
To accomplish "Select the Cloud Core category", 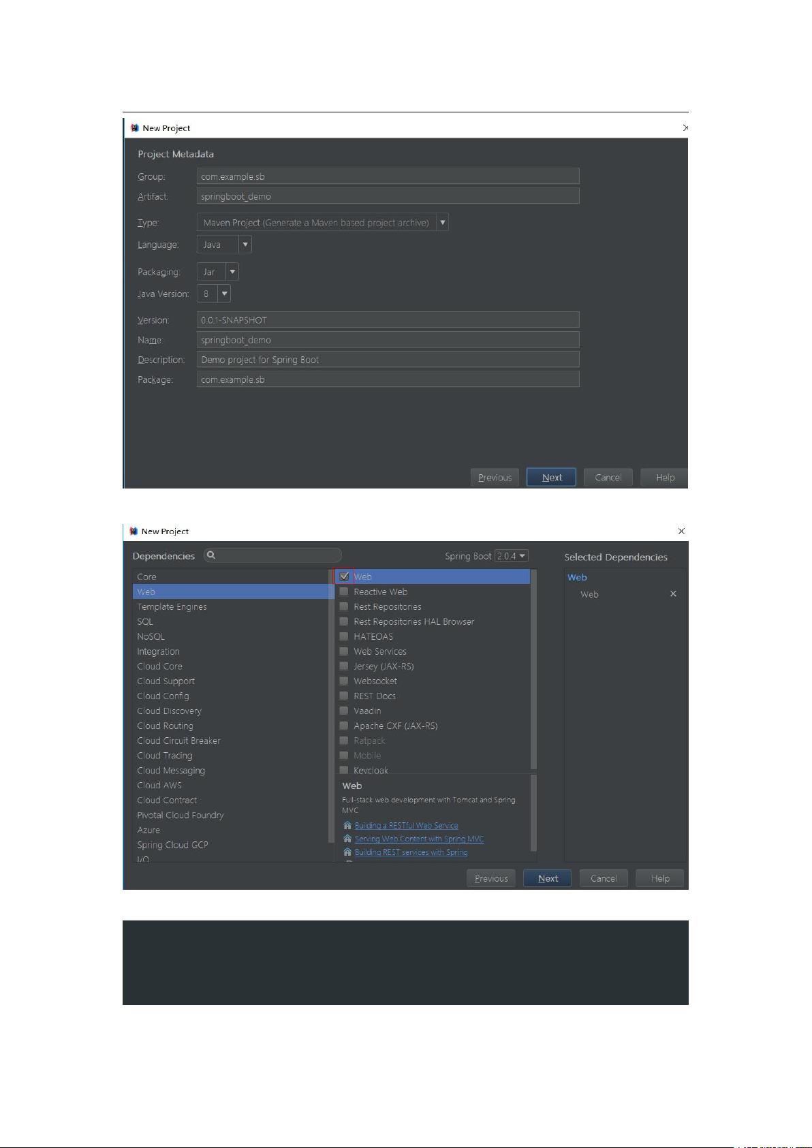I will 230,666.
